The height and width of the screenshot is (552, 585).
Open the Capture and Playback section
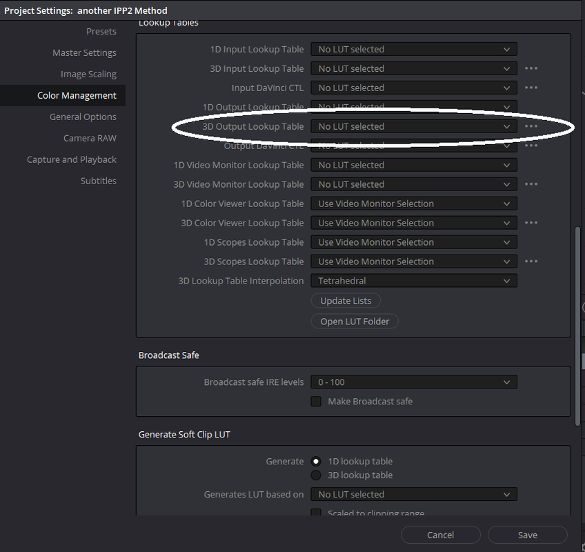point(72,159)
